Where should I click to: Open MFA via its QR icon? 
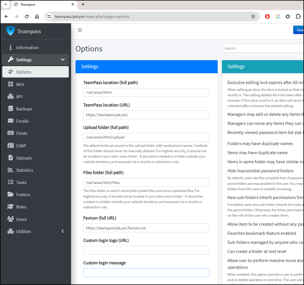click(x=11, y=84)
